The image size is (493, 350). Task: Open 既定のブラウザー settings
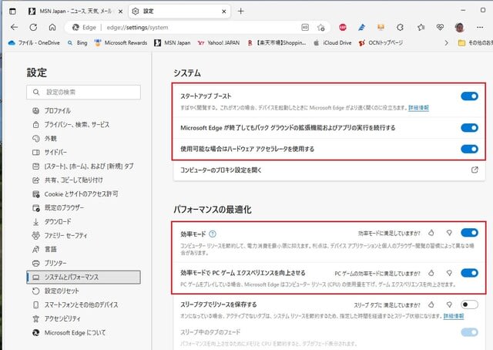(x=84, y=207)
